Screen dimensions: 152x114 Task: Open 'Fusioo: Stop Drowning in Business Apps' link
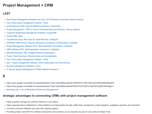(x=32, y=56)
